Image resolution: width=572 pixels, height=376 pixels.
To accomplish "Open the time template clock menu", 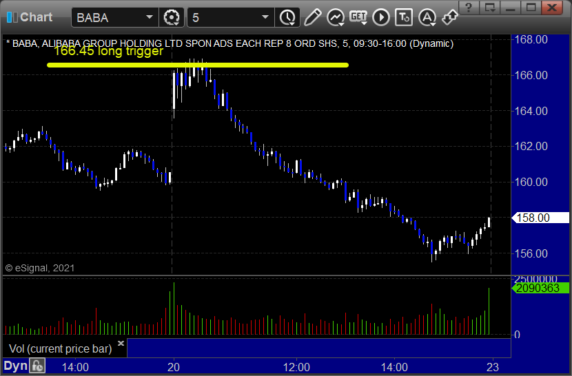I will [287, 17].
